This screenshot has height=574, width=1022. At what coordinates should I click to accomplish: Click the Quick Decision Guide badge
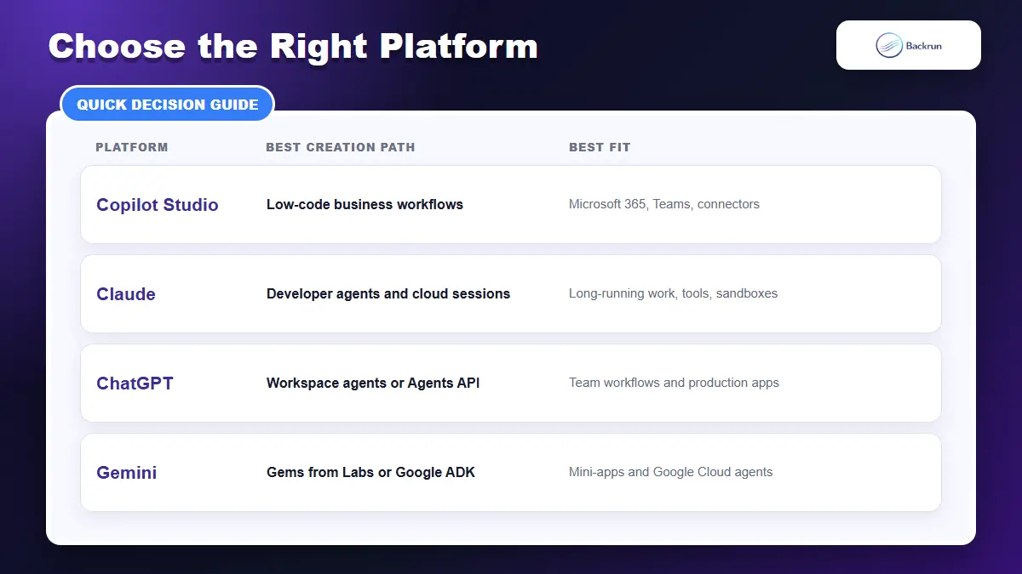click(x=168, y=105)
